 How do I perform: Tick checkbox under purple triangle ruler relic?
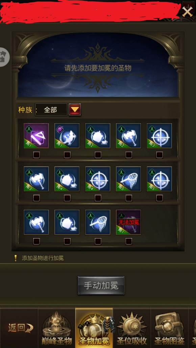[x=36, y=155]
